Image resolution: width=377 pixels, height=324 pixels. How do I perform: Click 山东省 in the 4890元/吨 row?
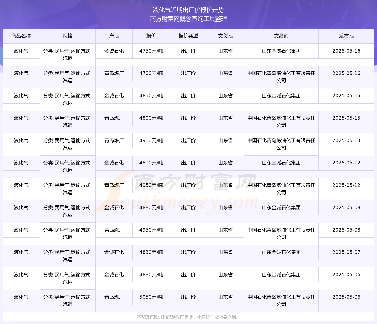[226, 163]
